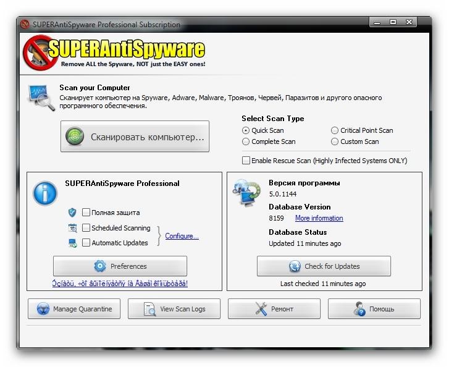Maximize the SUPERAntiSpyware window
This screenshot has height=367, width=449.
coord(393,22)
